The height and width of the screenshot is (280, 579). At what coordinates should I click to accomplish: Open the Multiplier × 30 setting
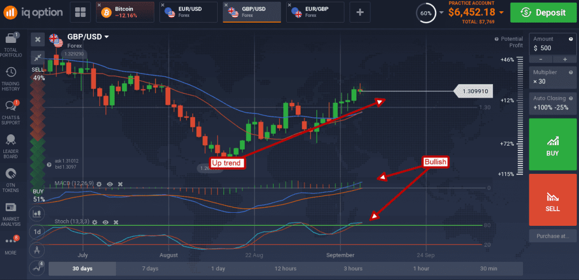pos(553,77)
